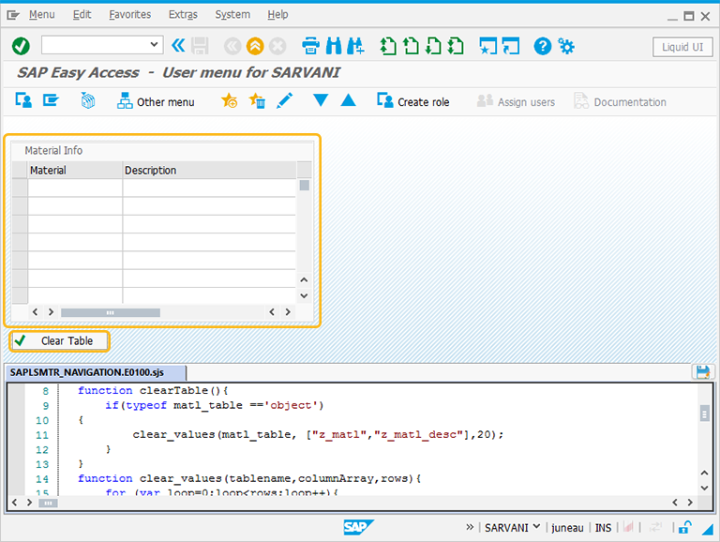Open the Favorites menu
Viewport: 720px width, 542px height.
coord(130,15)
